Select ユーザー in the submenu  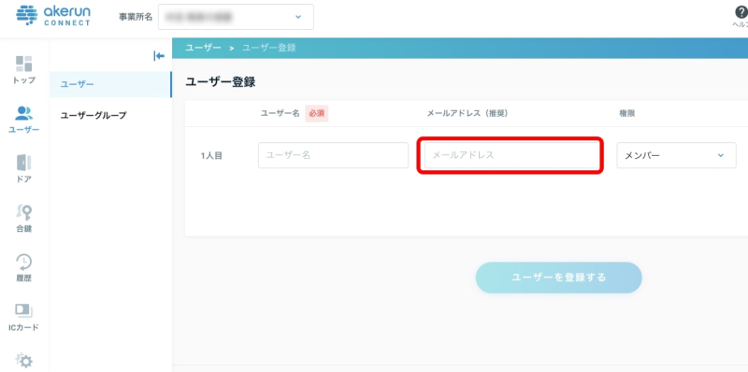[110, 84]
